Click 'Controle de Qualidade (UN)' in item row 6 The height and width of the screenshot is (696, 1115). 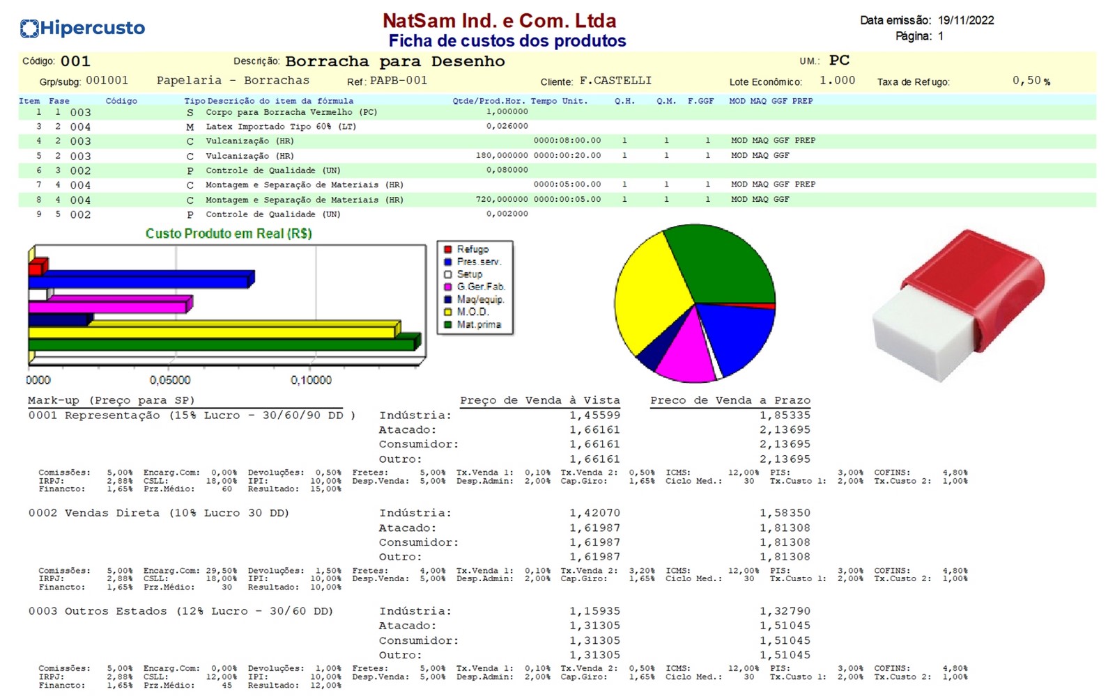(273, 171)
